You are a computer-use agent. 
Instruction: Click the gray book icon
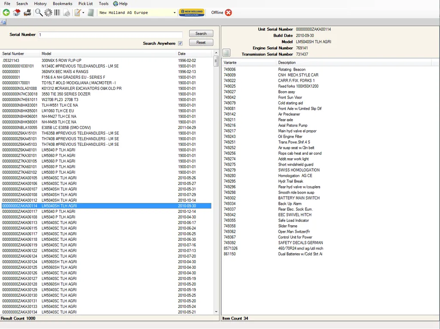click(91, 12)
